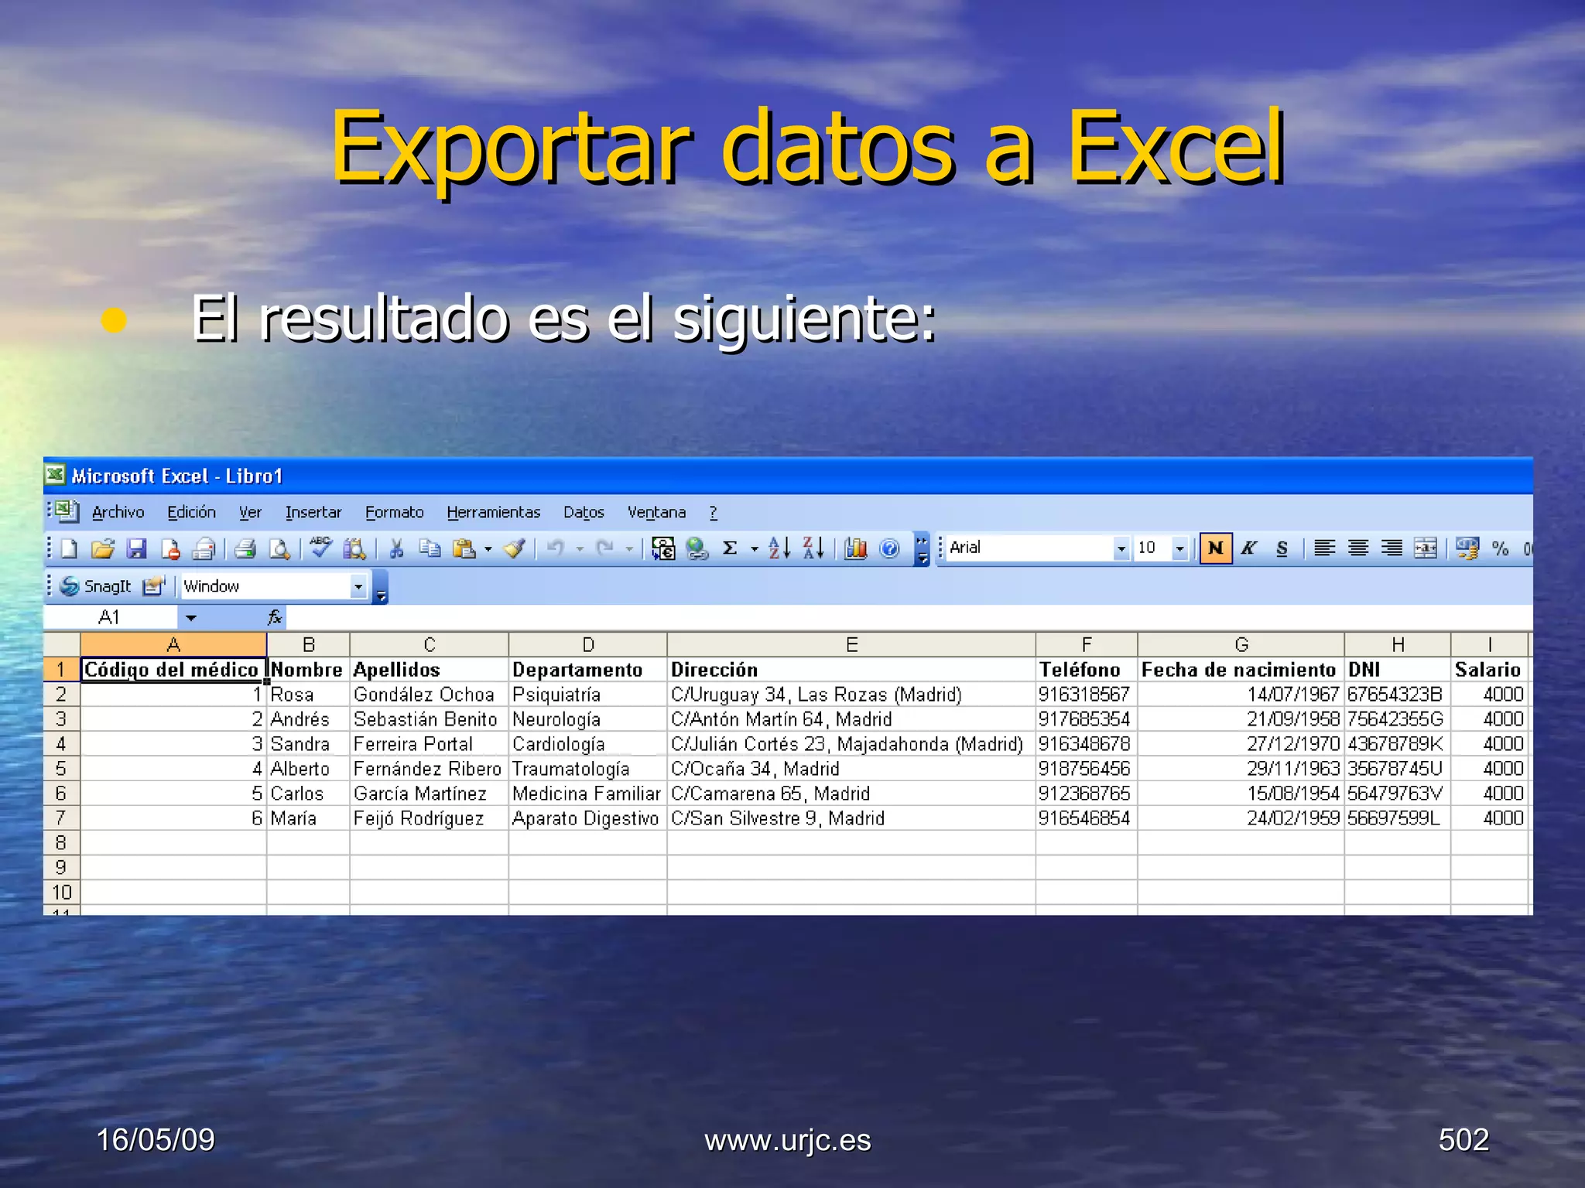1585x1188 pixels.
Task: Expand Standard toolbar options chevron
Action: click(x=921, y=549)
